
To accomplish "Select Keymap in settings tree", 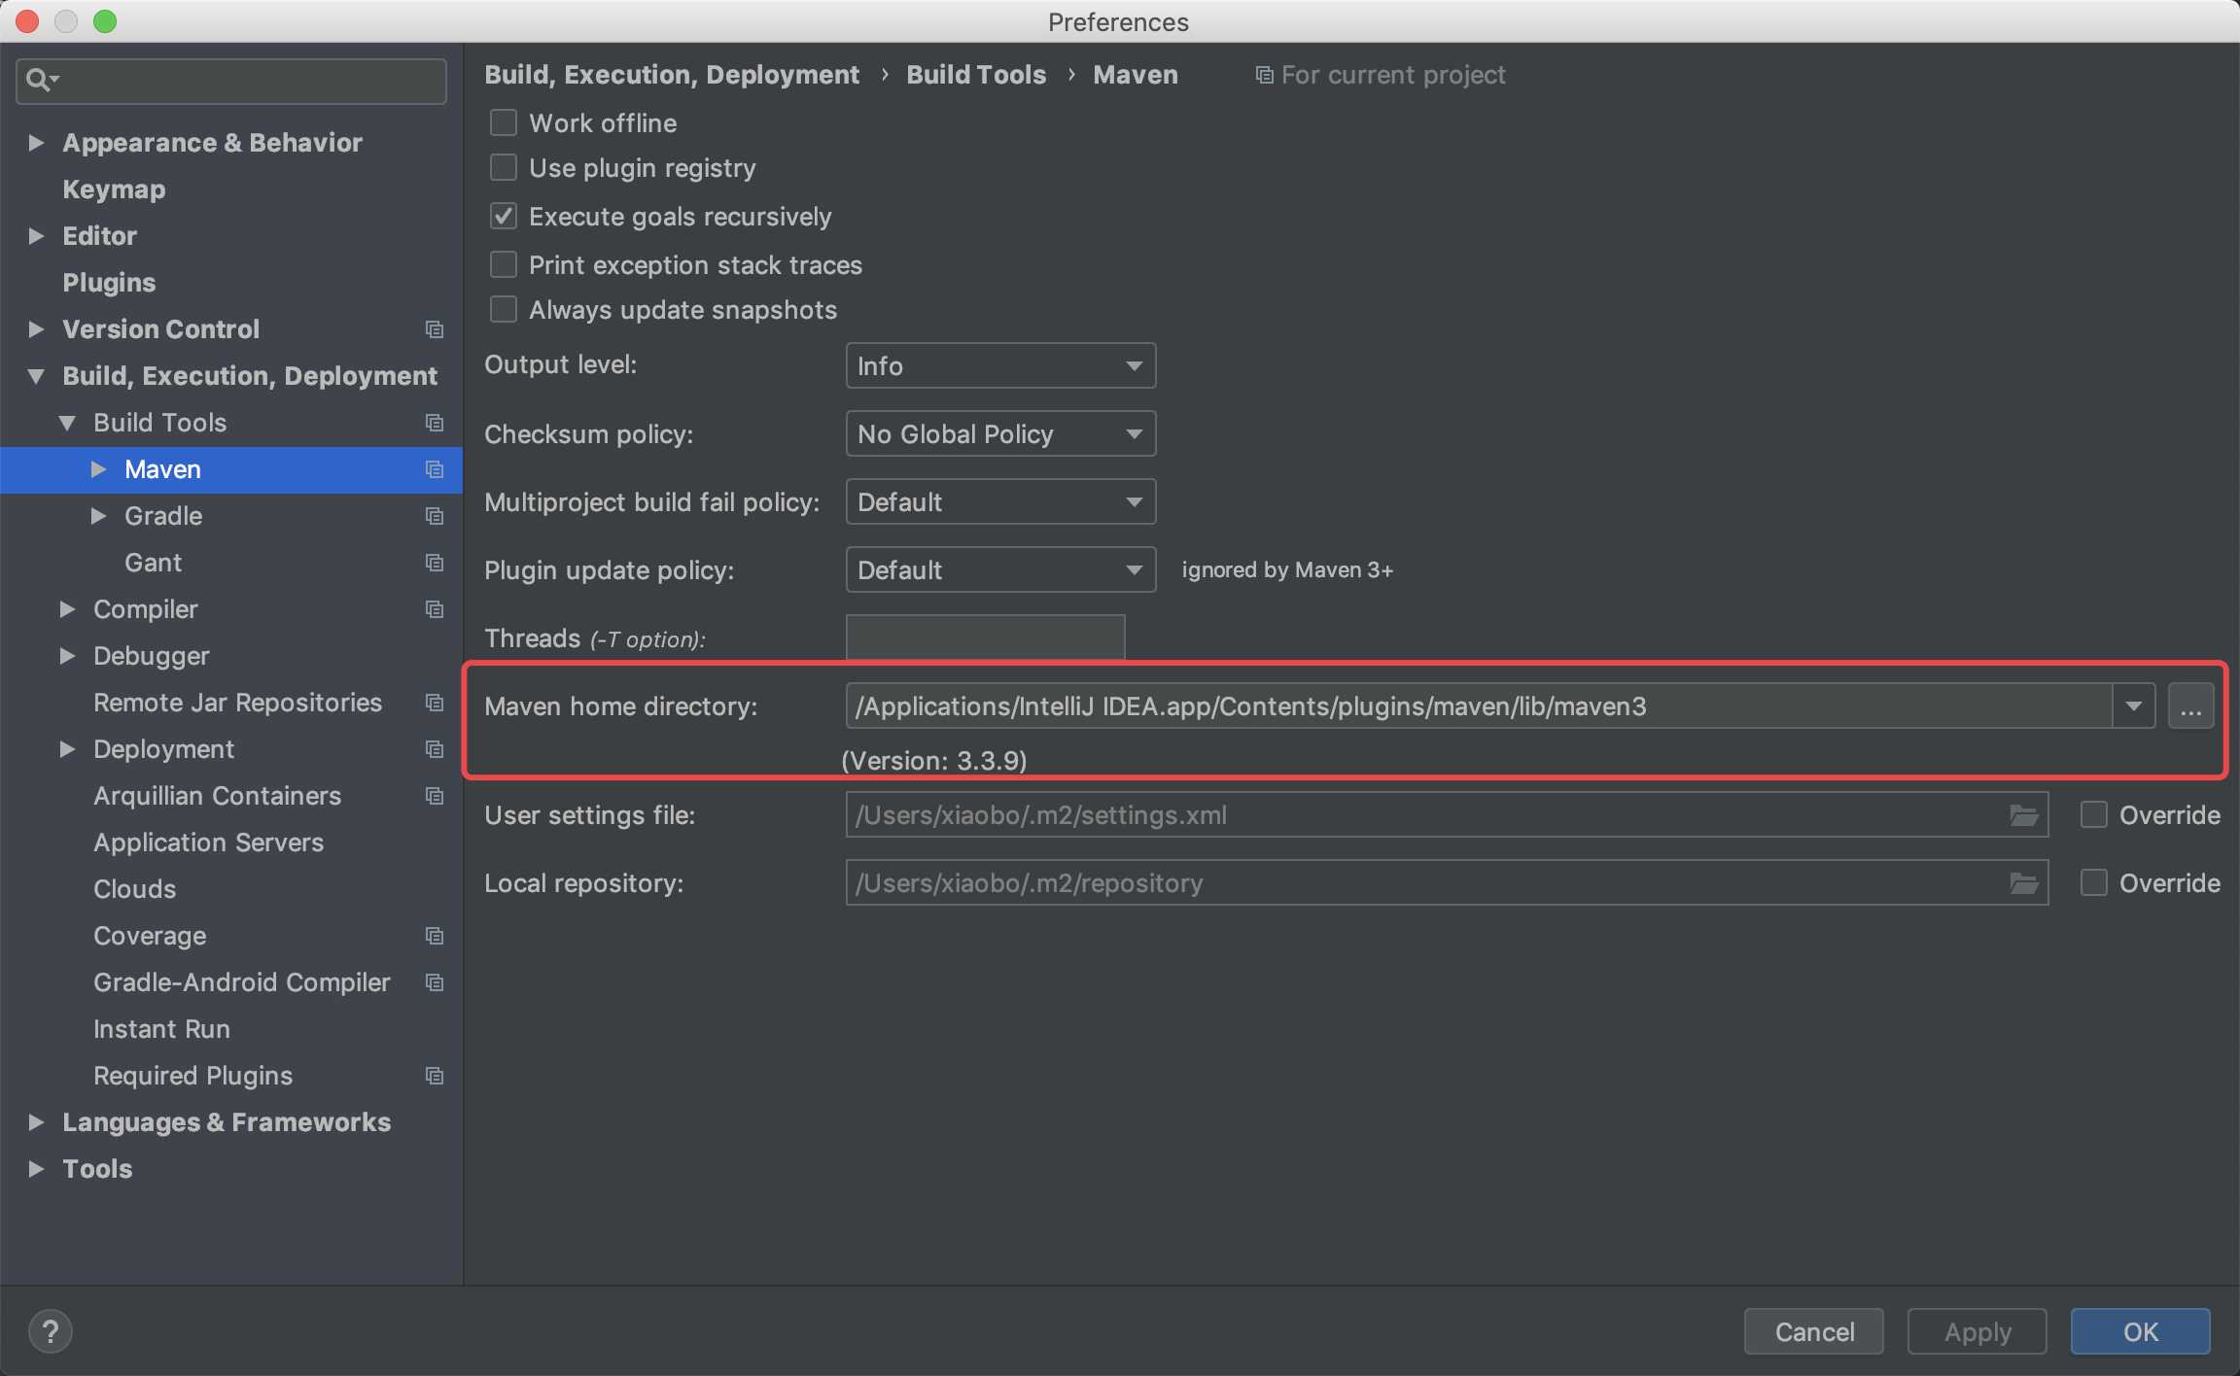I will click(114, 189).
